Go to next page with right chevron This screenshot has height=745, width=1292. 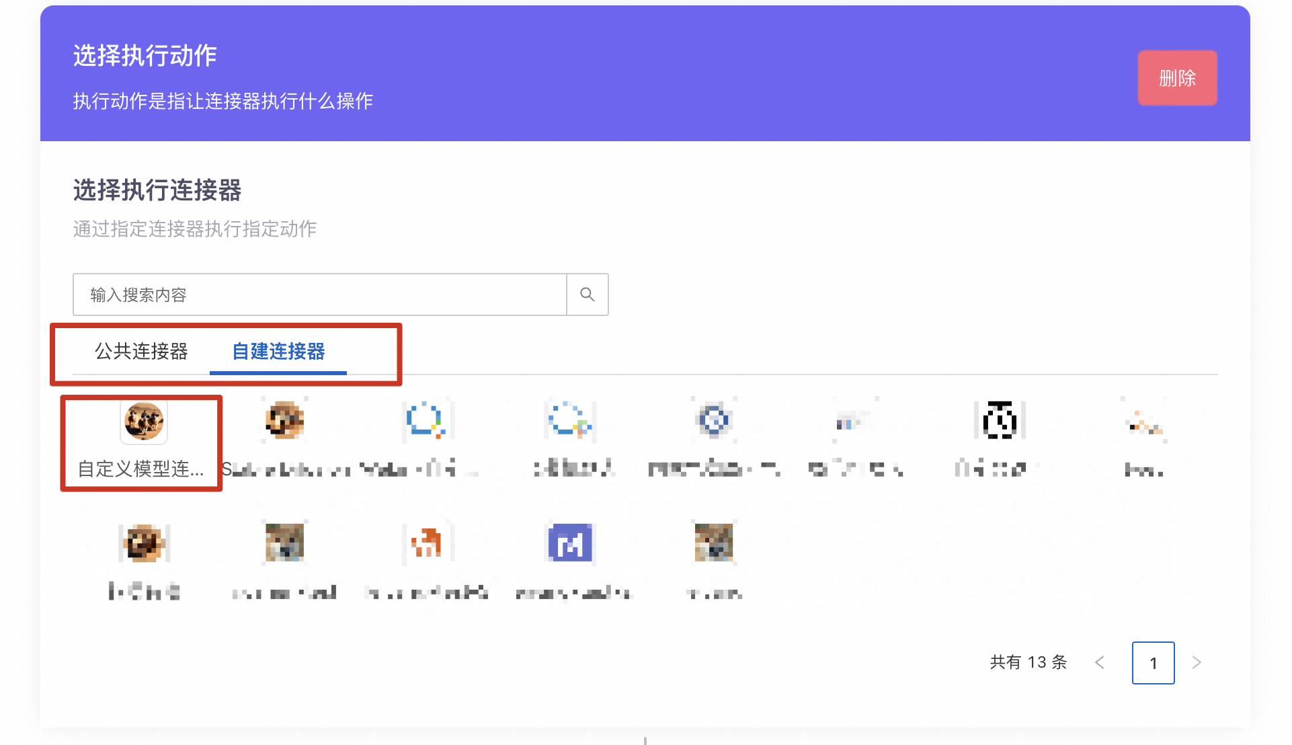[1197, 663]
